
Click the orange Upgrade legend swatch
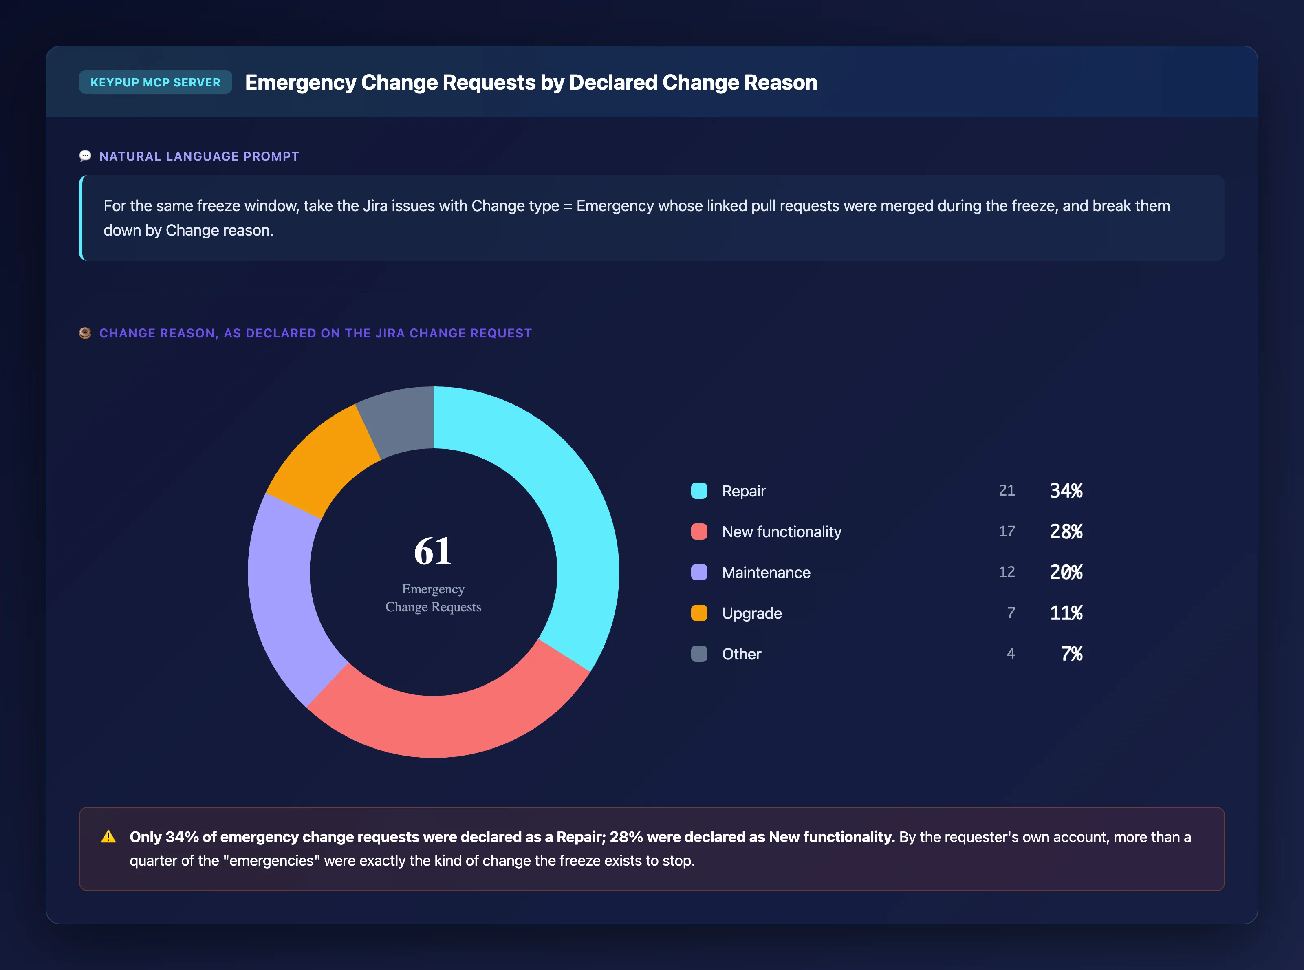point(699,613)
